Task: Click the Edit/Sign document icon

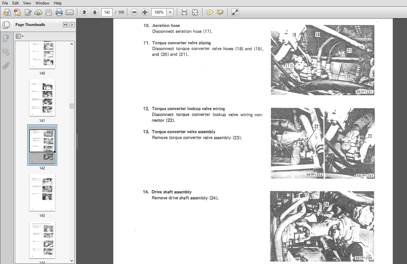Action: (28, 12)
